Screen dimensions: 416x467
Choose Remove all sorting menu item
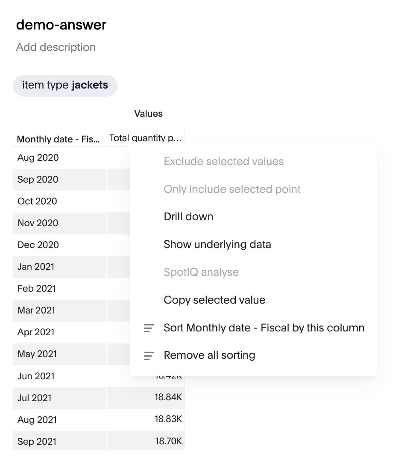209,355
